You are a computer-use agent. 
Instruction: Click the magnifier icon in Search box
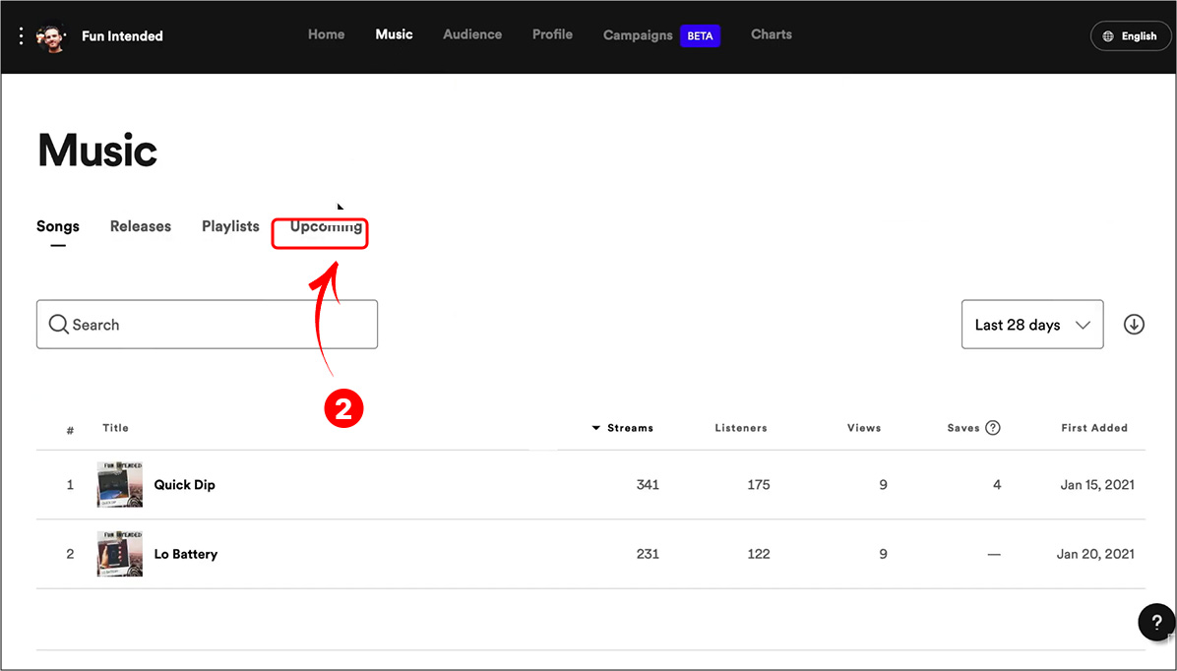[x=58, y=325]
